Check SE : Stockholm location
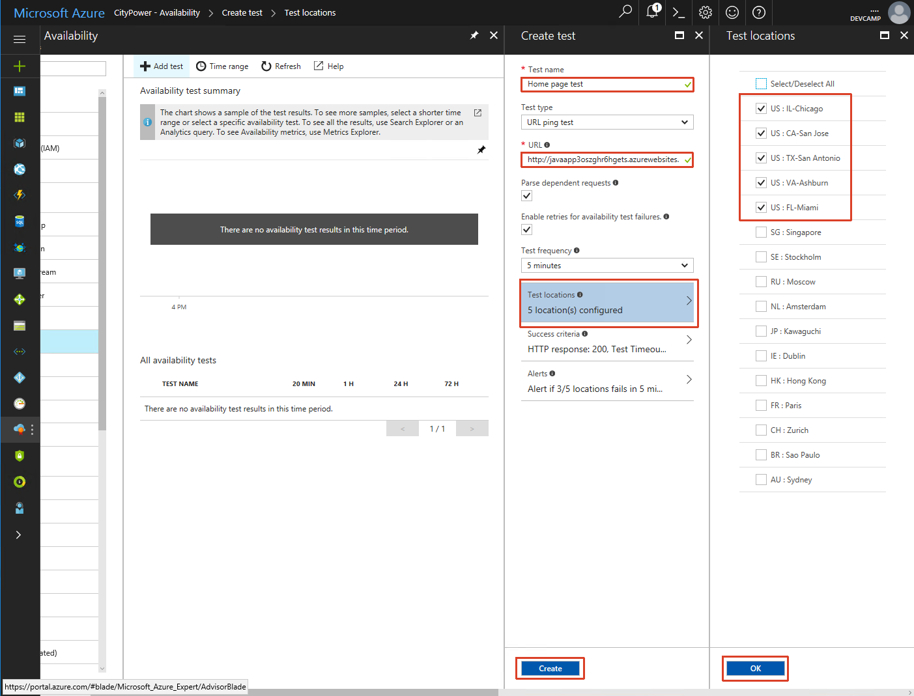The width and height of the screenshot is (914, 696). [x=761, y=257]
